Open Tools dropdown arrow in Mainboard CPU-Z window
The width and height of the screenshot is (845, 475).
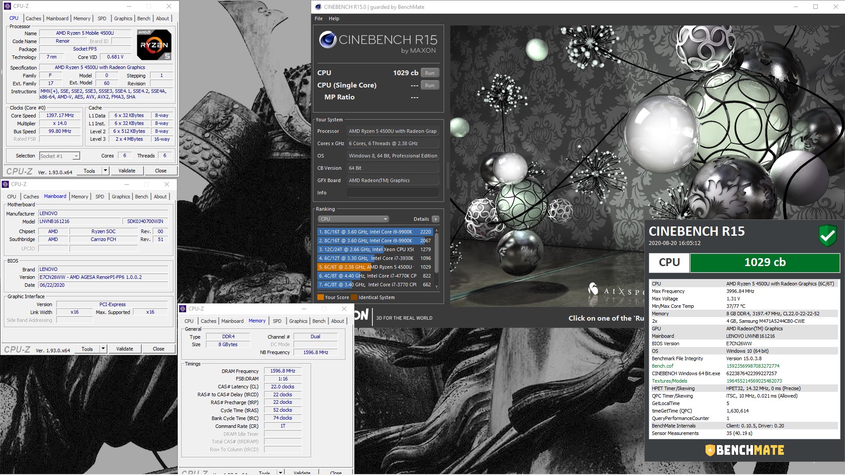103,349
